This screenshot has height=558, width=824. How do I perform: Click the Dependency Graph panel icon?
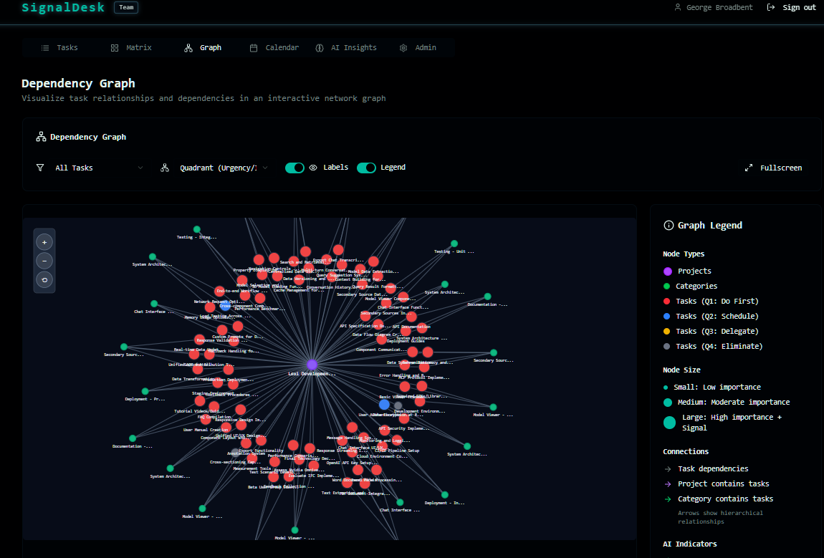(41, 137)
